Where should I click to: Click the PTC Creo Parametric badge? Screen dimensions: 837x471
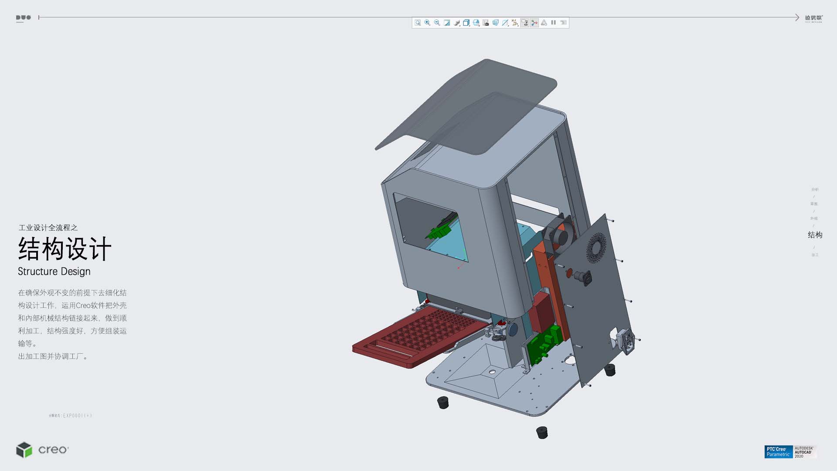pos(778,452)
